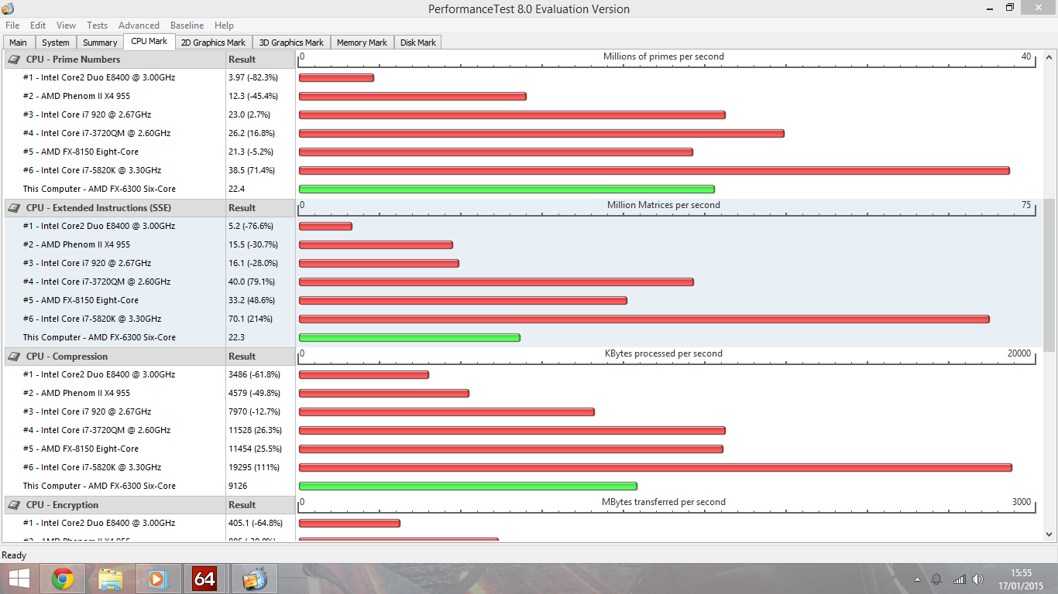Click the chip icon beside CPU - Encryption
The width and height of the screenshot is (1058, 594).
(x=14, y=504)
